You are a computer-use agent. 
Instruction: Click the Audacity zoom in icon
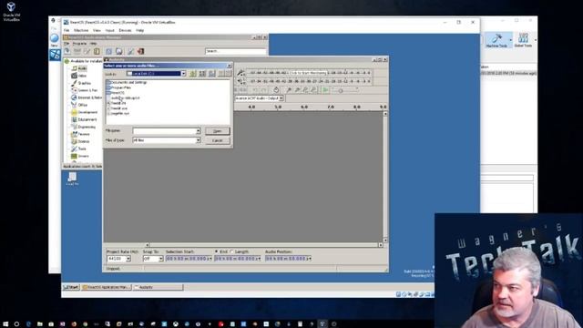click(289, 89)
